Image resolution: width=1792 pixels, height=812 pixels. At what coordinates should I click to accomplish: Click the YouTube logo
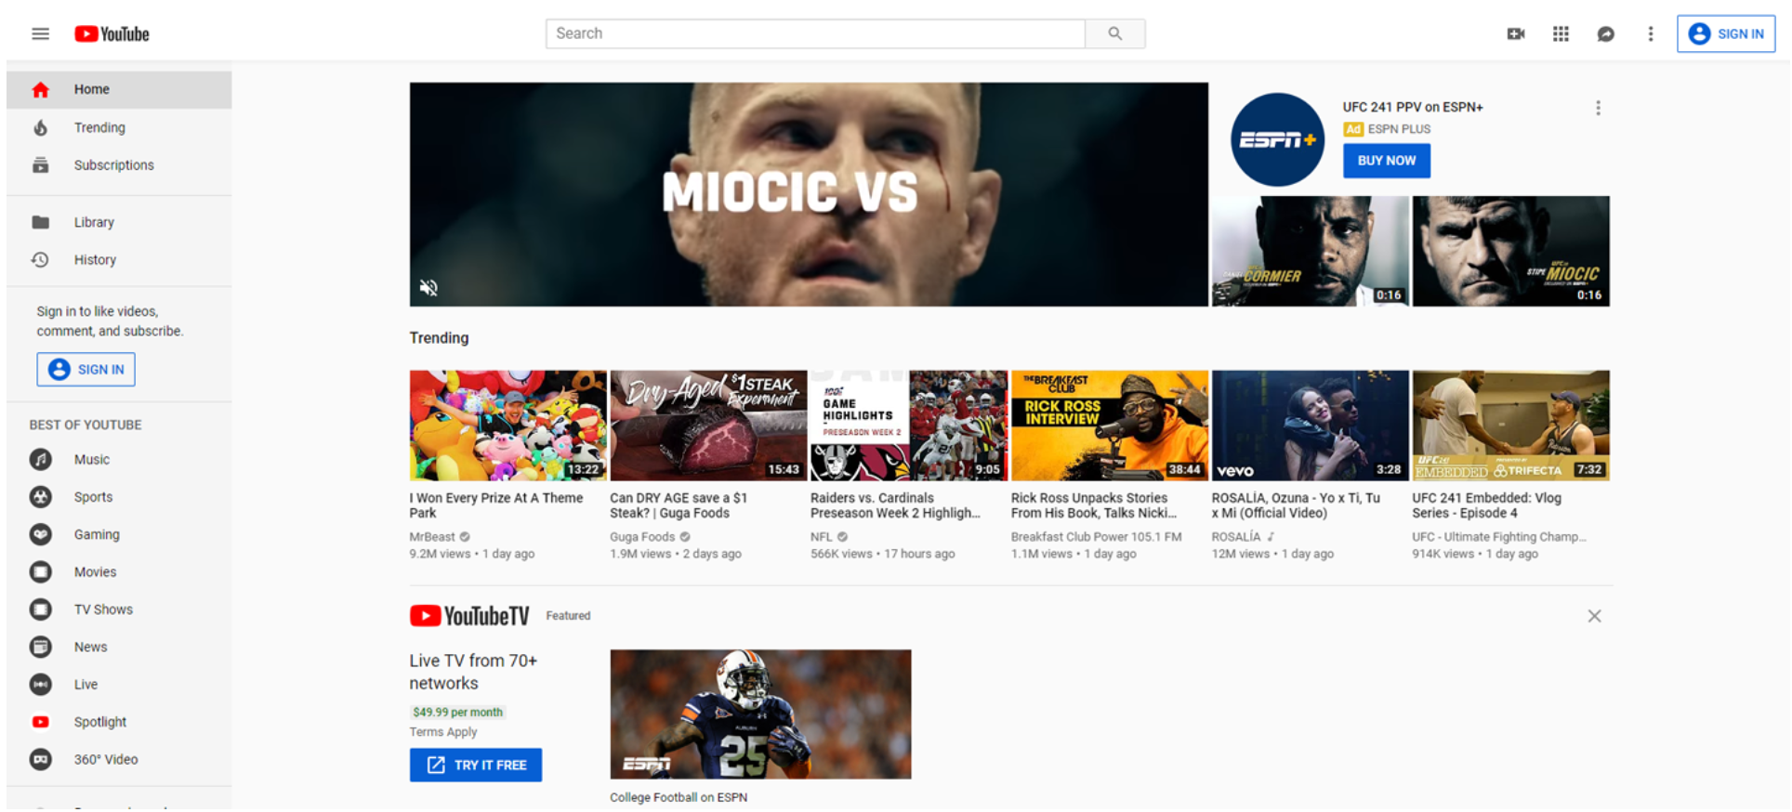pos(112,34)
